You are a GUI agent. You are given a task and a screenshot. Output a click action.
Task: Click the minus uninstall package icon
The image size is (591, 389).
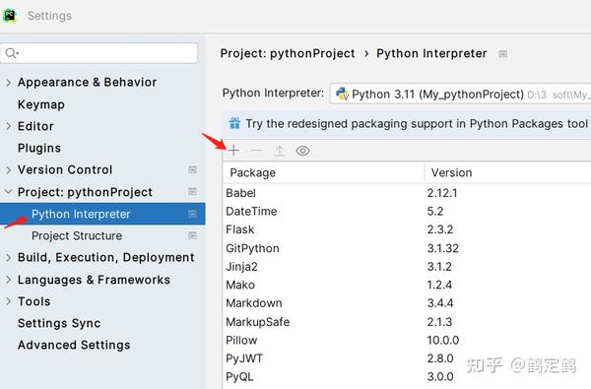(257, 151)
